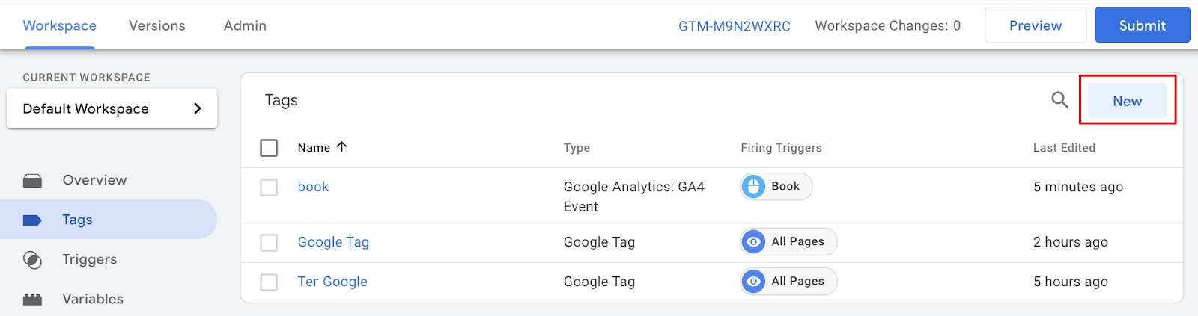Click the Triggers circle icon in the sidebar
Image resolution: width=1198 pixels, height=316 pixels.
click(32, 259)
